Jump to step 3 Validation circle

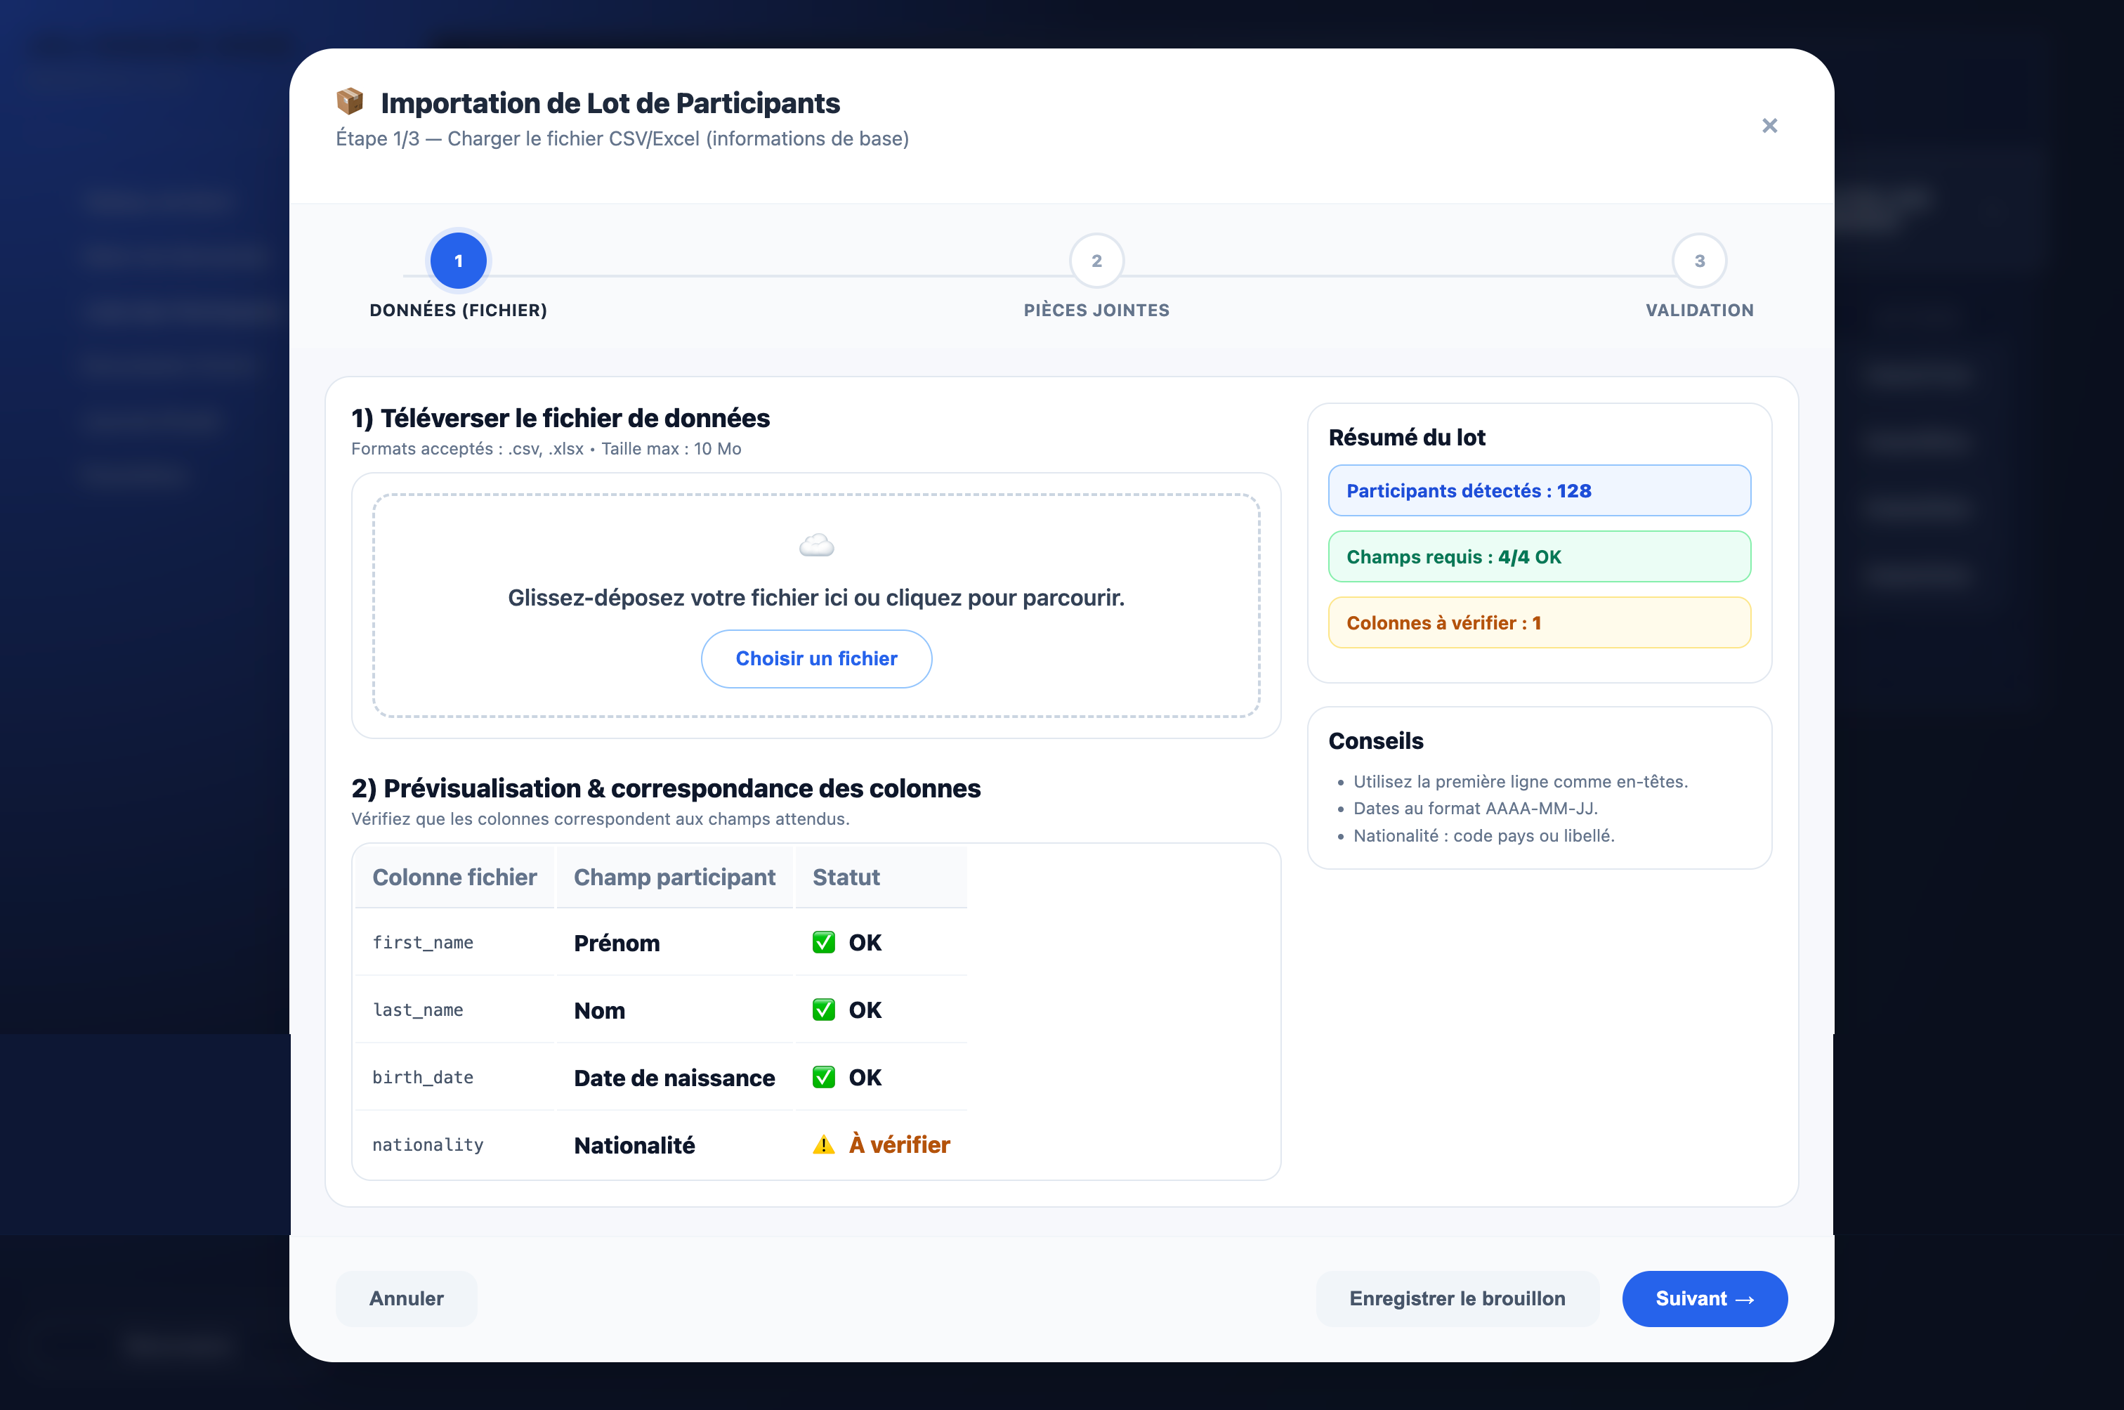coord(1699,261)
